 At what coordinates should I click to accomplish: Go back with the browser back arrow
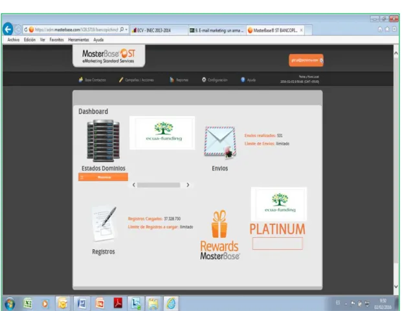pos(8,30)
